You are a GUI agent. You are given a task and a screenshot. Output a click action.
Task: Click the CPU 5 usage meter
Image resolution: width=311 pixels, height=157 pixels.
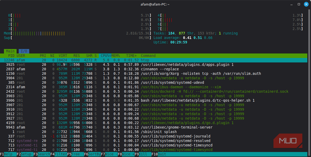(x=230, y=20)
